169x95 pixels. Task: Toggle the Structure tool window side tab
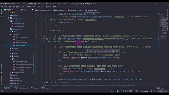(1, 69)
